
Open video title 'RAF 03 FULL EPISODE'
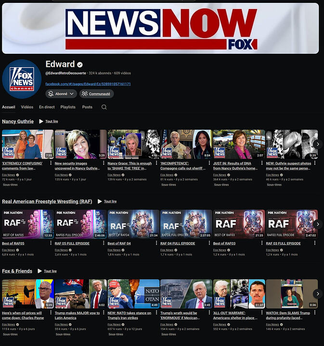point(284,243)
